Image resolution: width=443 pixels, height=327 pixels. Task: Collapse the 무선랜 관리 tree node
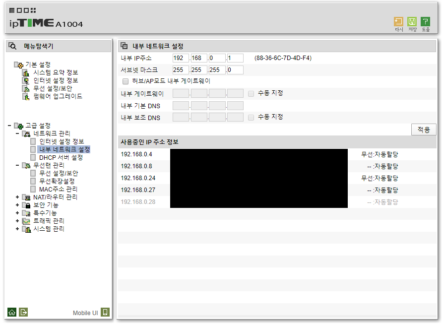[17, 165]
